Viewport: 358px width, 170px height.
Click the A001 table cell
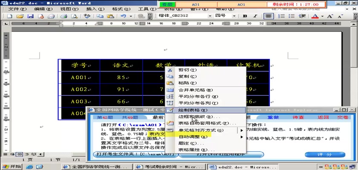pyautogui.click(x=79, y=78)
